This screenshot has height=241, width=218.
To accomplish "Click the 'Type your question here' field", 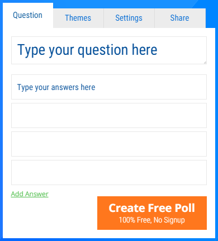I will [109, 50].
